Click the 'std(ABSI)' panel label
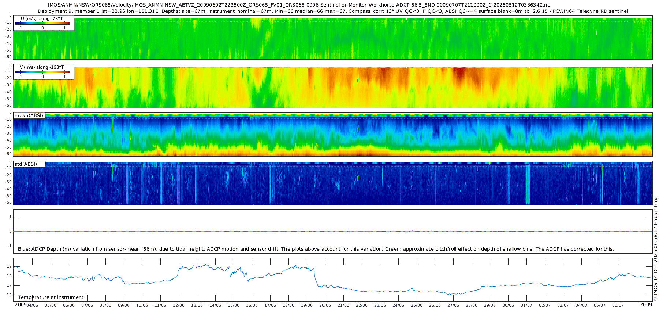The image size is (659, 311). coord(26,164)
